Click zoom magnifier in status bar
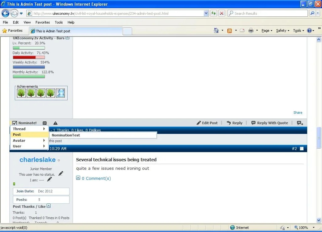 (296, 228)
